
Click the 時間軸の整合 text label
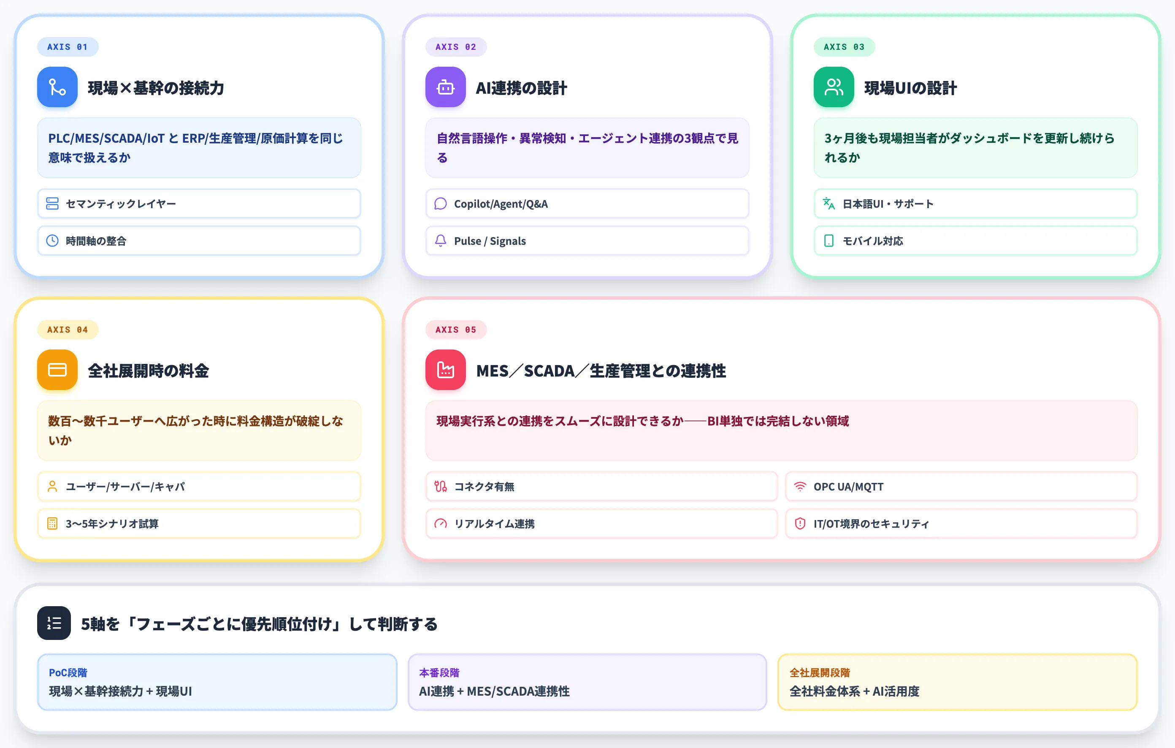[x=96, y=241]
